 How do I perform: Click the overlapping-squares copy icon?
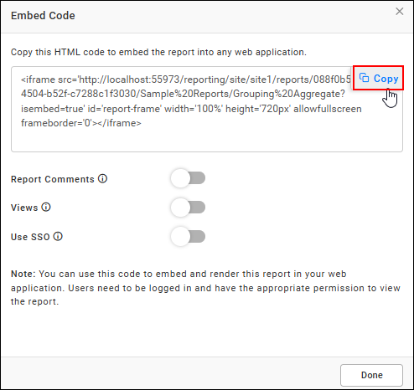[x=364, y=78]
